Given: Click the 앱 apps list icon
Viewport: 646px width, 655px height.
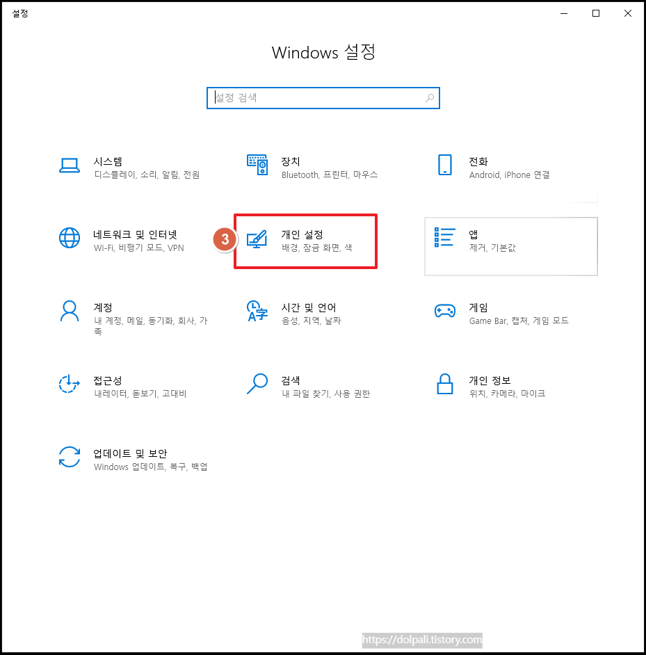Looking at the screenshot, I should point(444,238).
